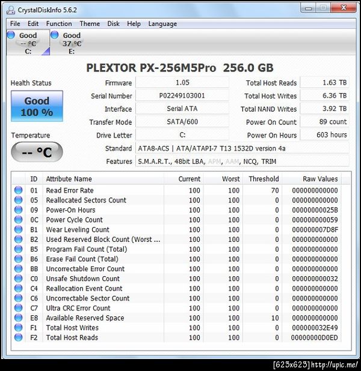Select the Available Reserved Space attribute name
The width and height of the screenshot is (361, 371).
point(85,318)
